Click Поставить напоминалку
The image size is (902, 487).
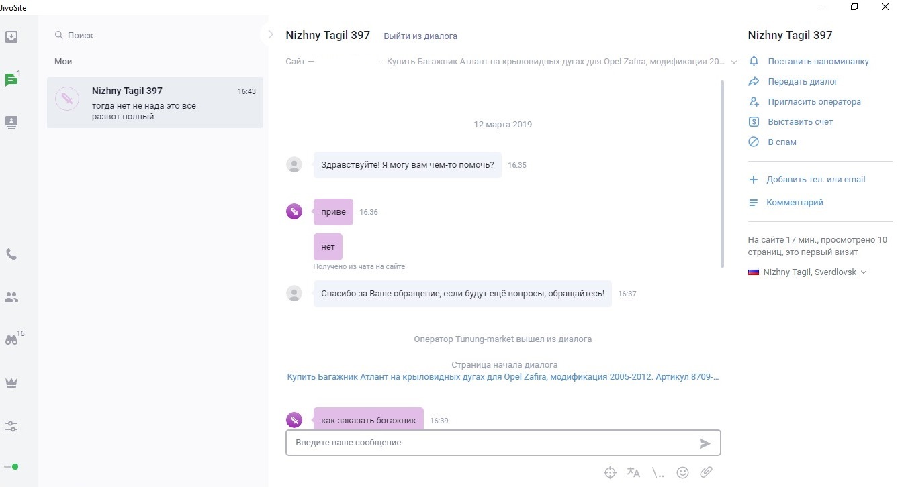[819, 61]
